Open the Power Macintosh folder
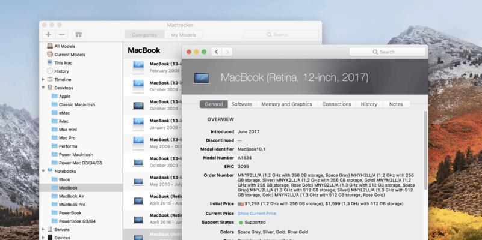This screenshot has height=240, width=482. 76,154
